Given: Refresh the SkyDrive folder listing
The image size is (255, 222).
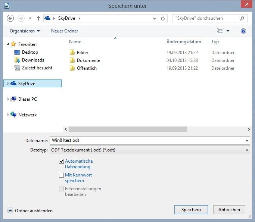Looking at the screenshot, I should [163, 18].
